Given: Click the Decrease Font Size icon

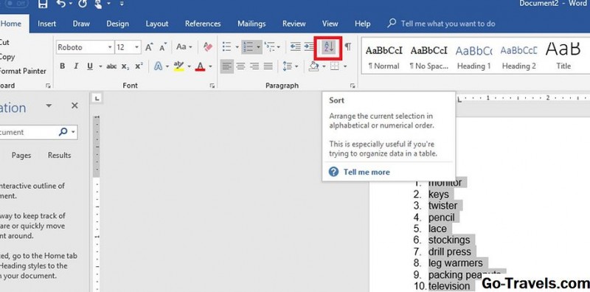Looking at the screenshot, I should [163, 47].
